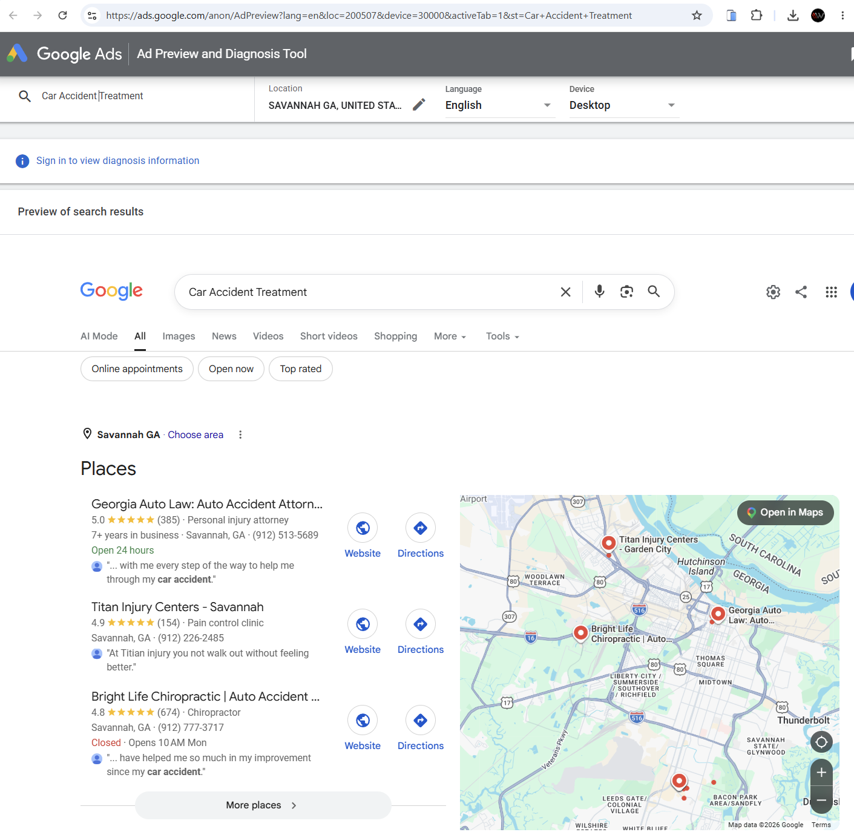Open the extensions puzzle icon

757,15
